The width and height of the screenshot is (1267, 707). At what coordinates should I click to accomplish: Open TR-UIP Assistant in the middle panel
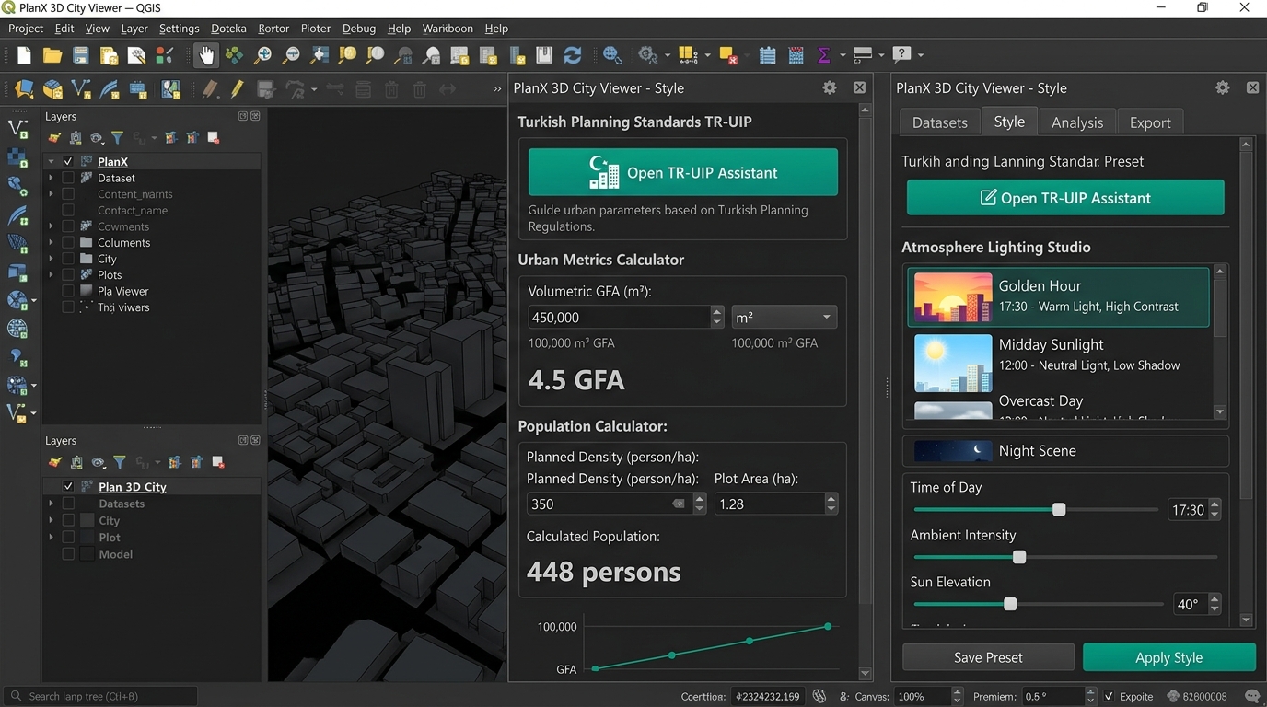683,172
